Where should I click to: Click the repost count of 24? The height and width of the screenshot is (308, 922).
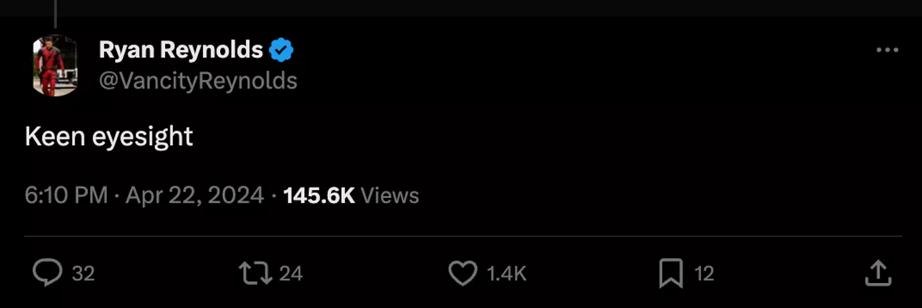click(291, 274)
